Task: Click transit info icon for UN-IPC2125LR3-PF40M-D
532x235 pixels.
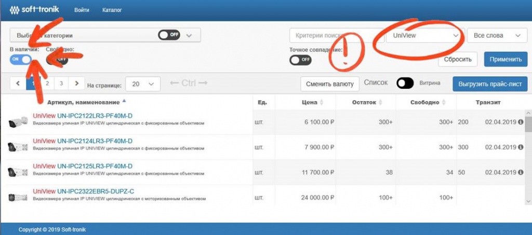Action: click(x=521, y=172)
